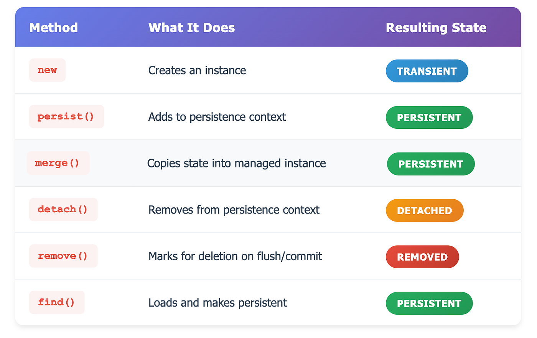
Task: Click the "Adds to persistence context" text
Action: [x=217, y=117]
